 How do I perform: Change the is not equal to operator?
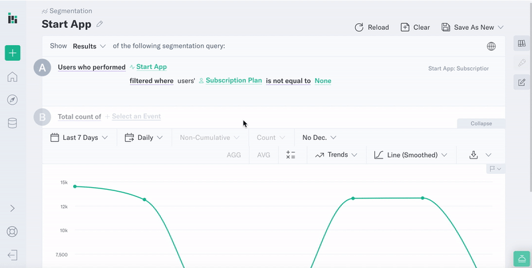coord(288,81)
